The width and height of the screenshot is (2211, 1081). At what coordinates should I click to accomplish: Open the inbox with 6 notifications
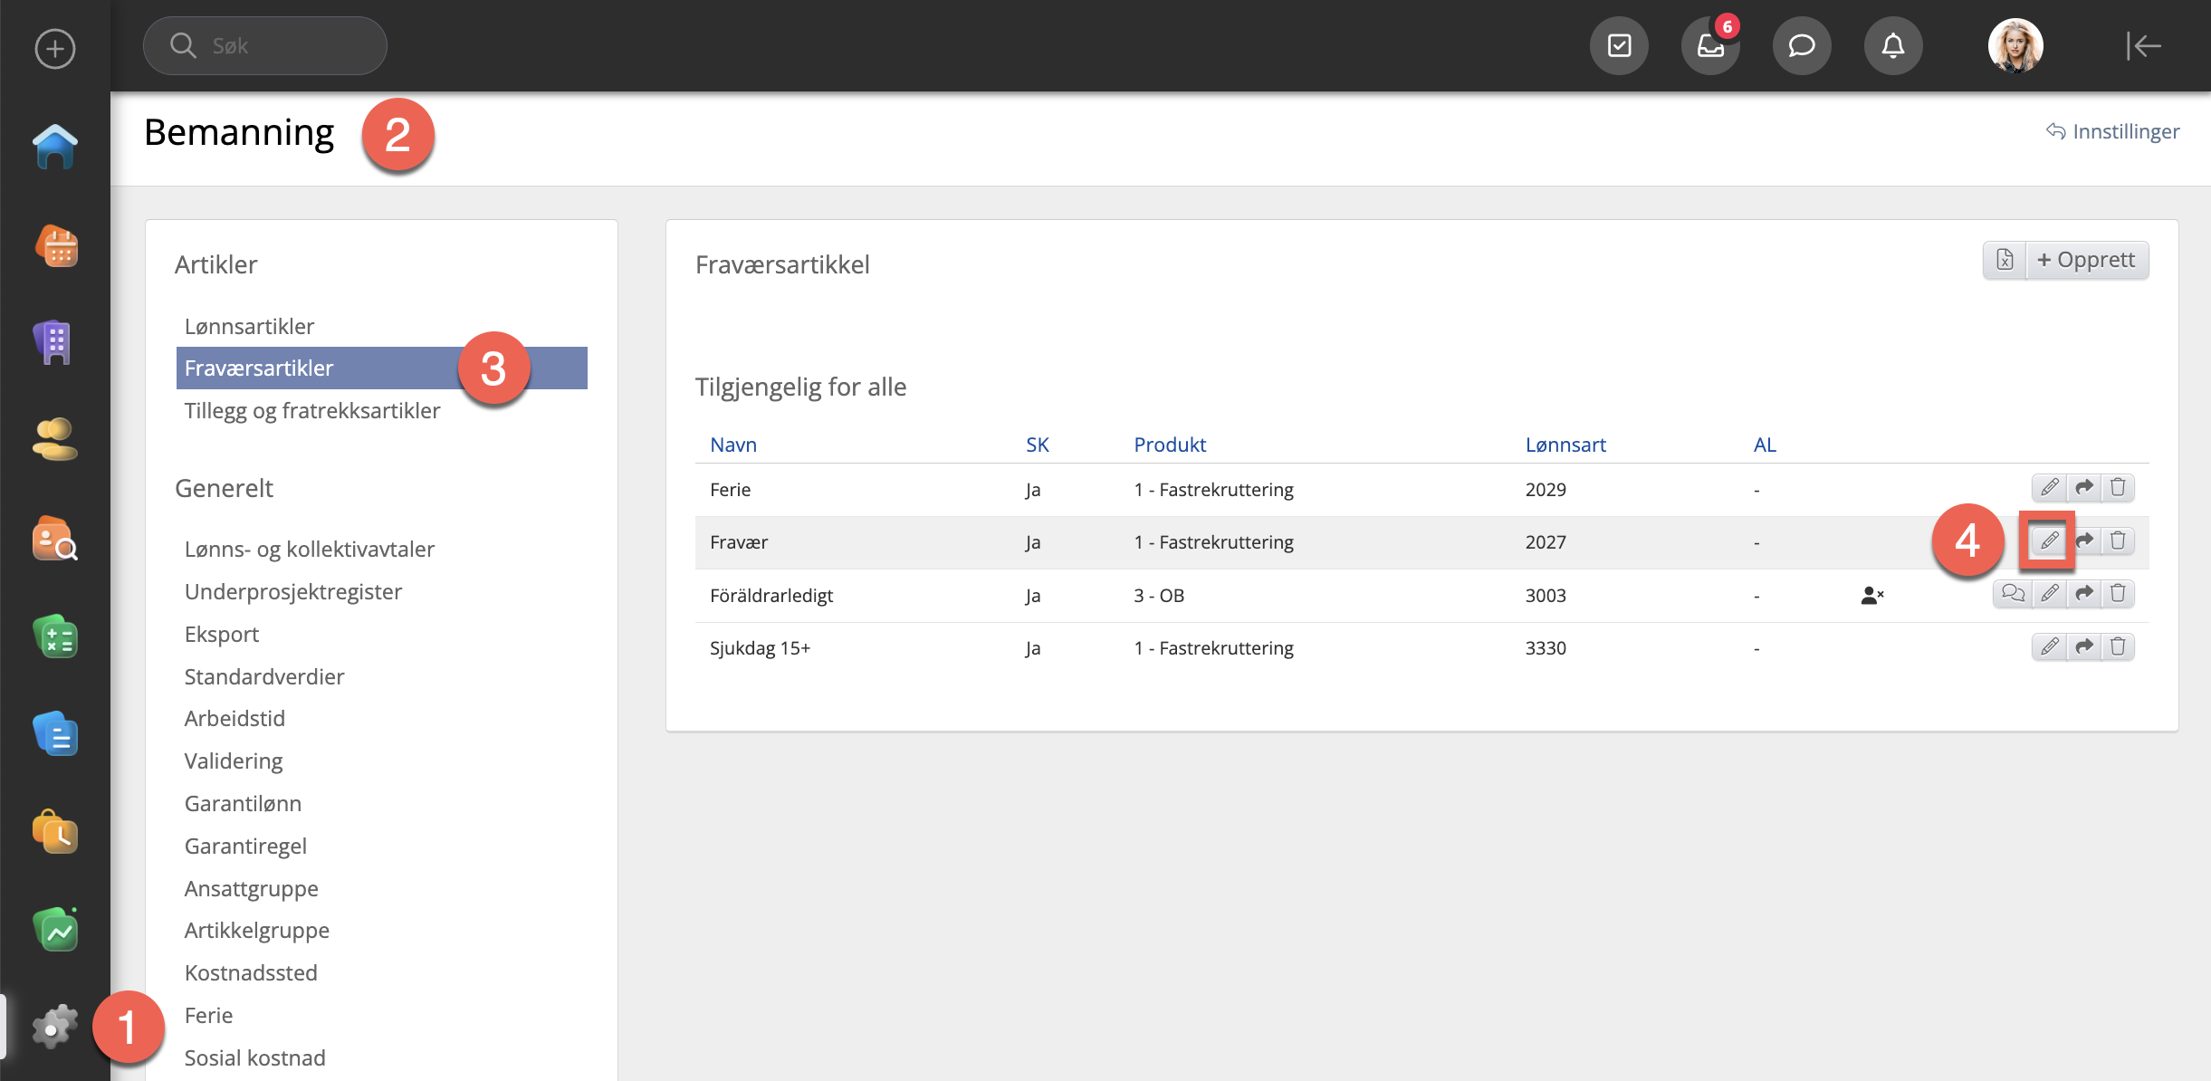click(1709, 46)
